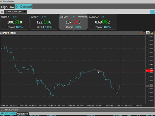Click the yellow area chart icon
Screen dimensions: 155x116
tap(152, 33)
